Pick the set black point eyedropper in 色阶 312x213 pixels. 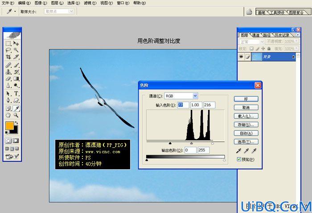coord(238,151)
